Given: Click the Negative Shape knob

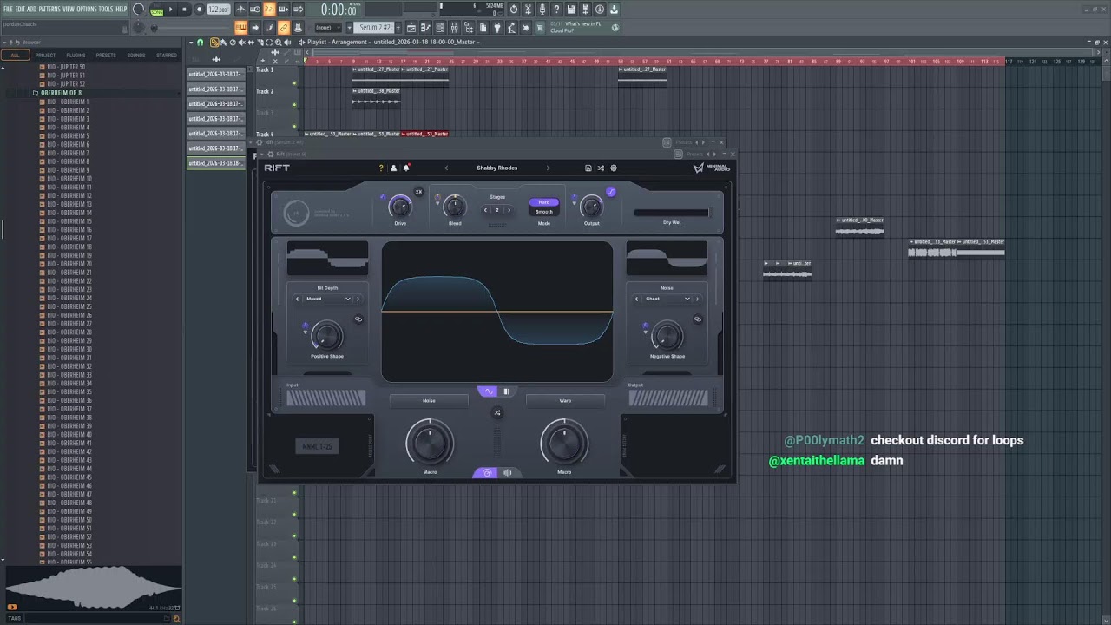Looking at the screenshot, I should pyautogui.click(x=667, y=335).
